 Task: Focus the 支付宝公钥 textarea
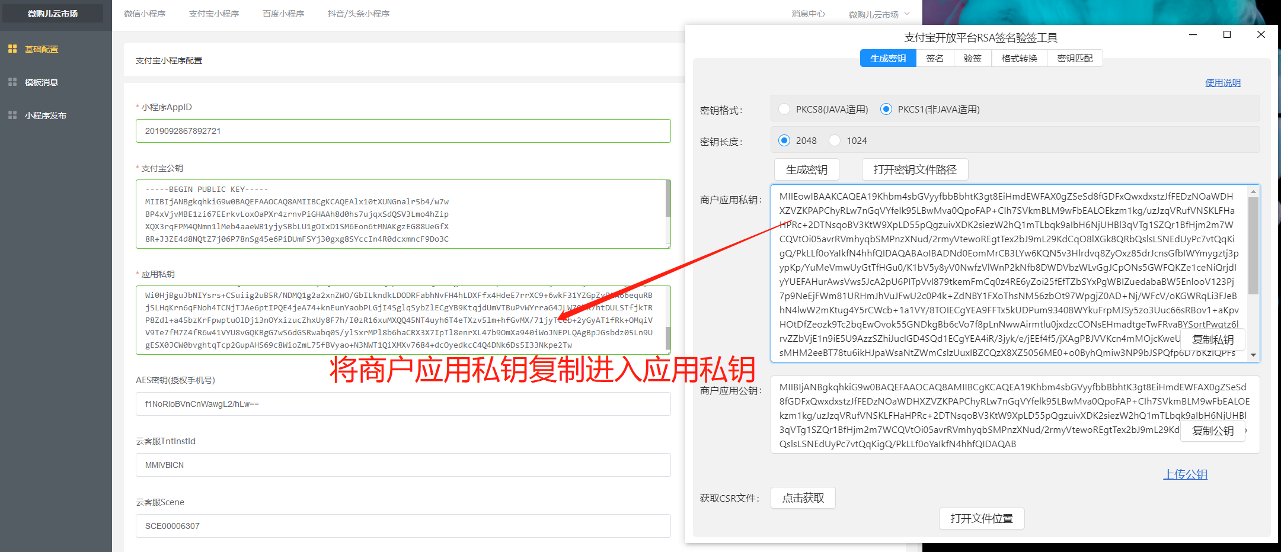tap(403, 214)
